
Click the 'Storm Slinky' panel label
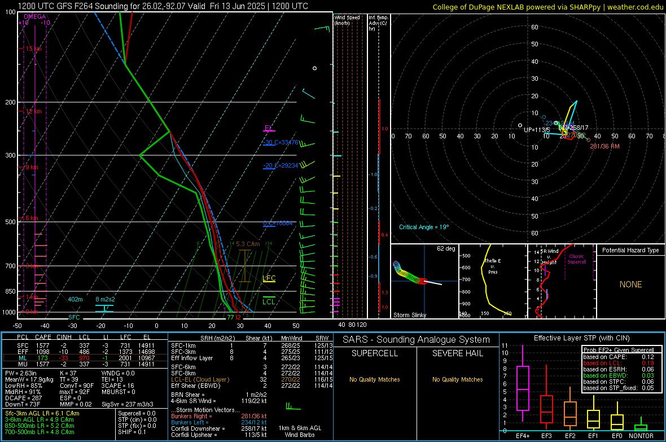tap(409, 315)
